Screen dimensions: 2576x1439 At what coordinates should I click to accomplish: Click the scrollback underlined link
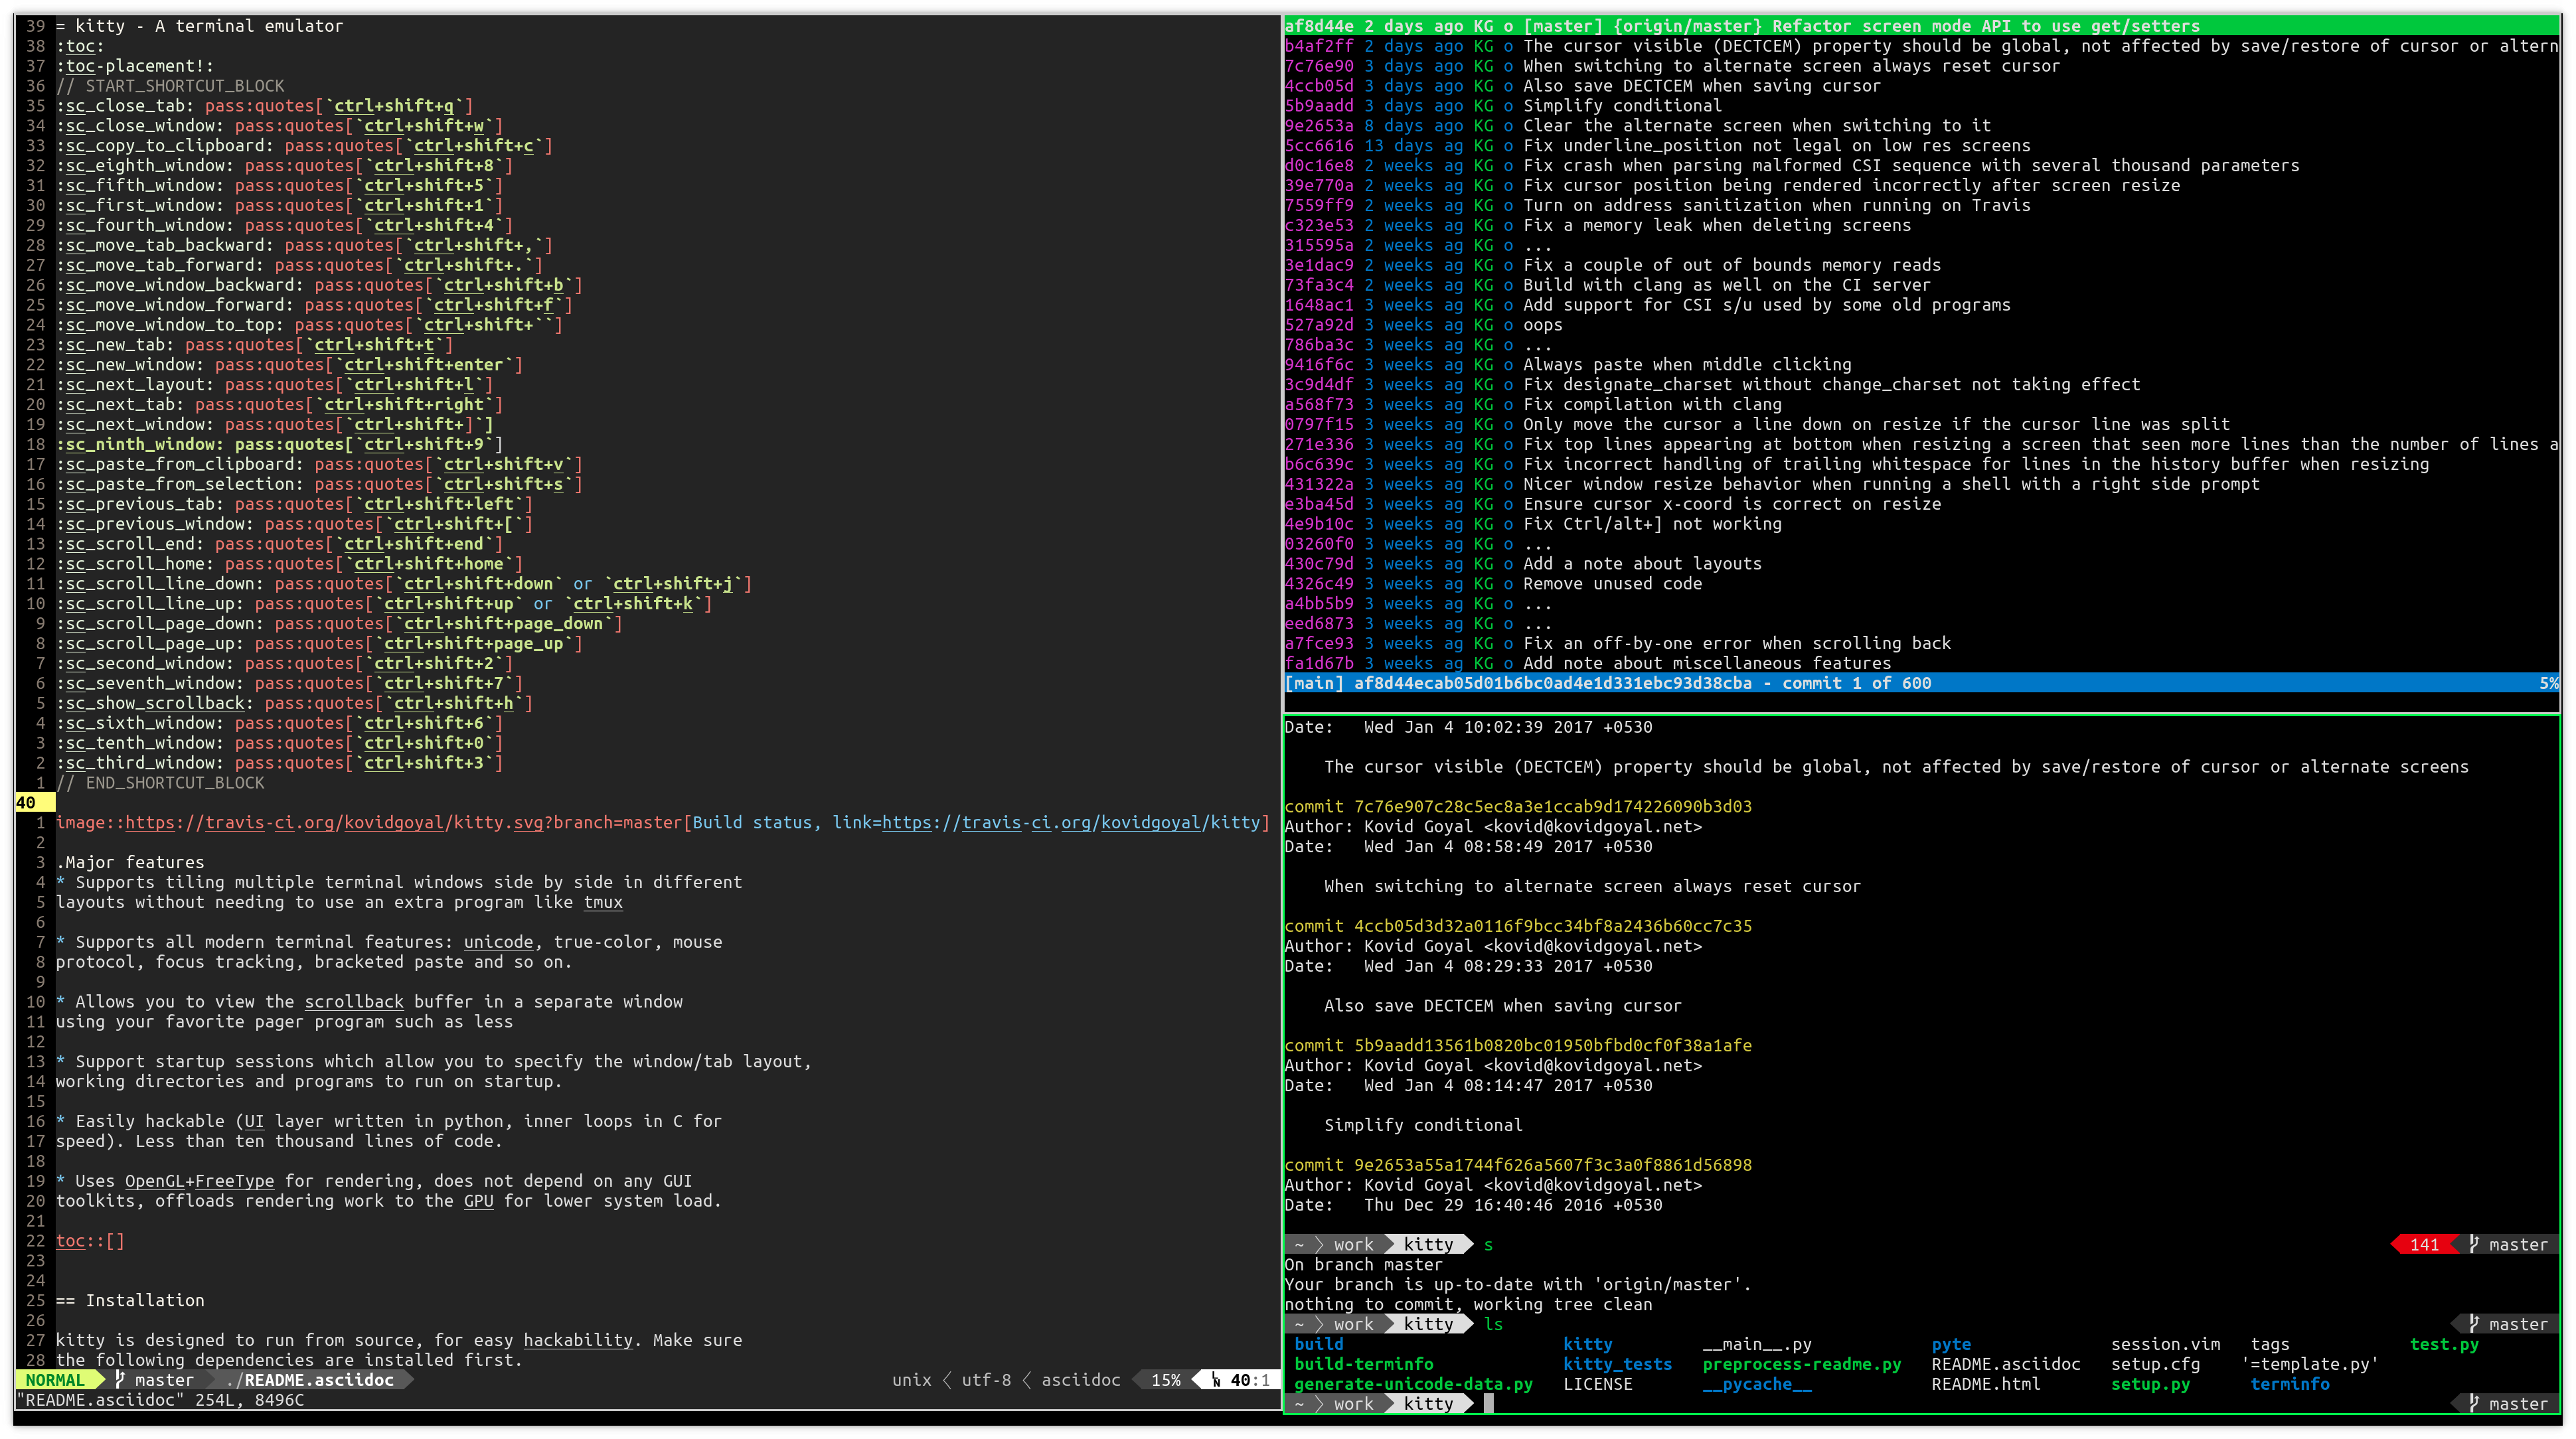(x=353, y=1001)
